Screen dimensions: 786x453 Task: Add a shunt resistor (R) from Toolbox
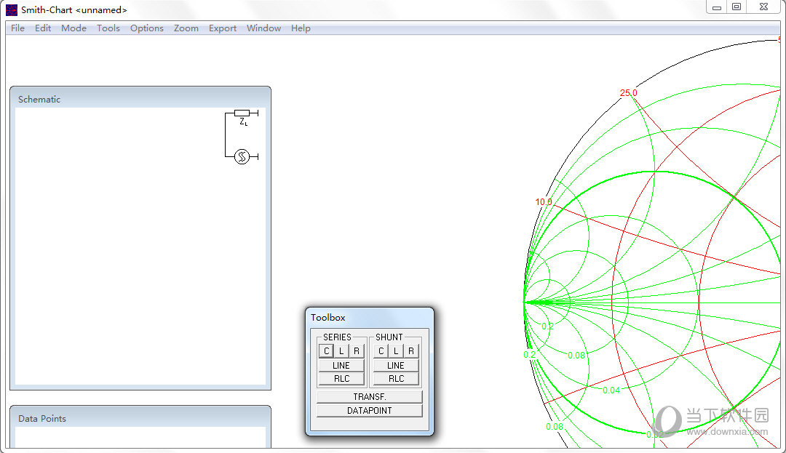point(411,351)
